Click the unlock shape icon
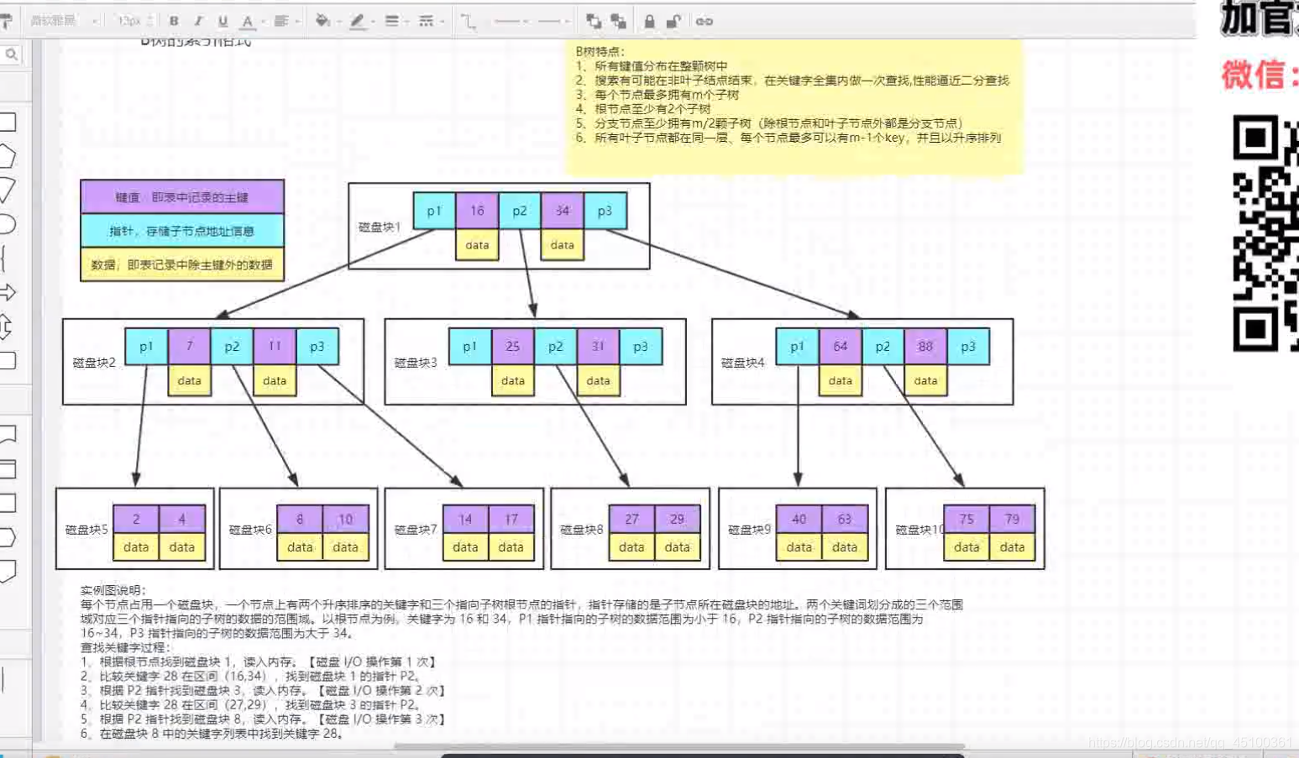This screenshot has height=758, width=1299. click(x=673, y=21)
